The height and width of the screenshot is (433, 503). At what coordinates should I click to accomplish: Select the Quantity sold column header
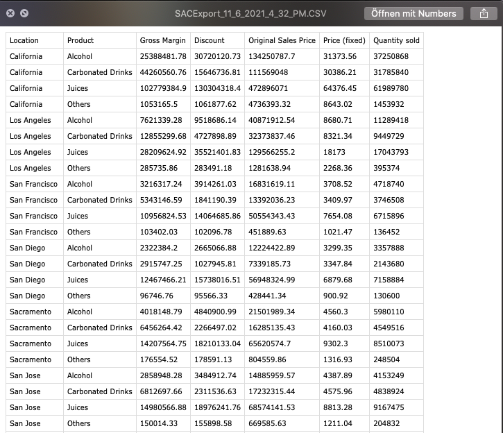396,40
